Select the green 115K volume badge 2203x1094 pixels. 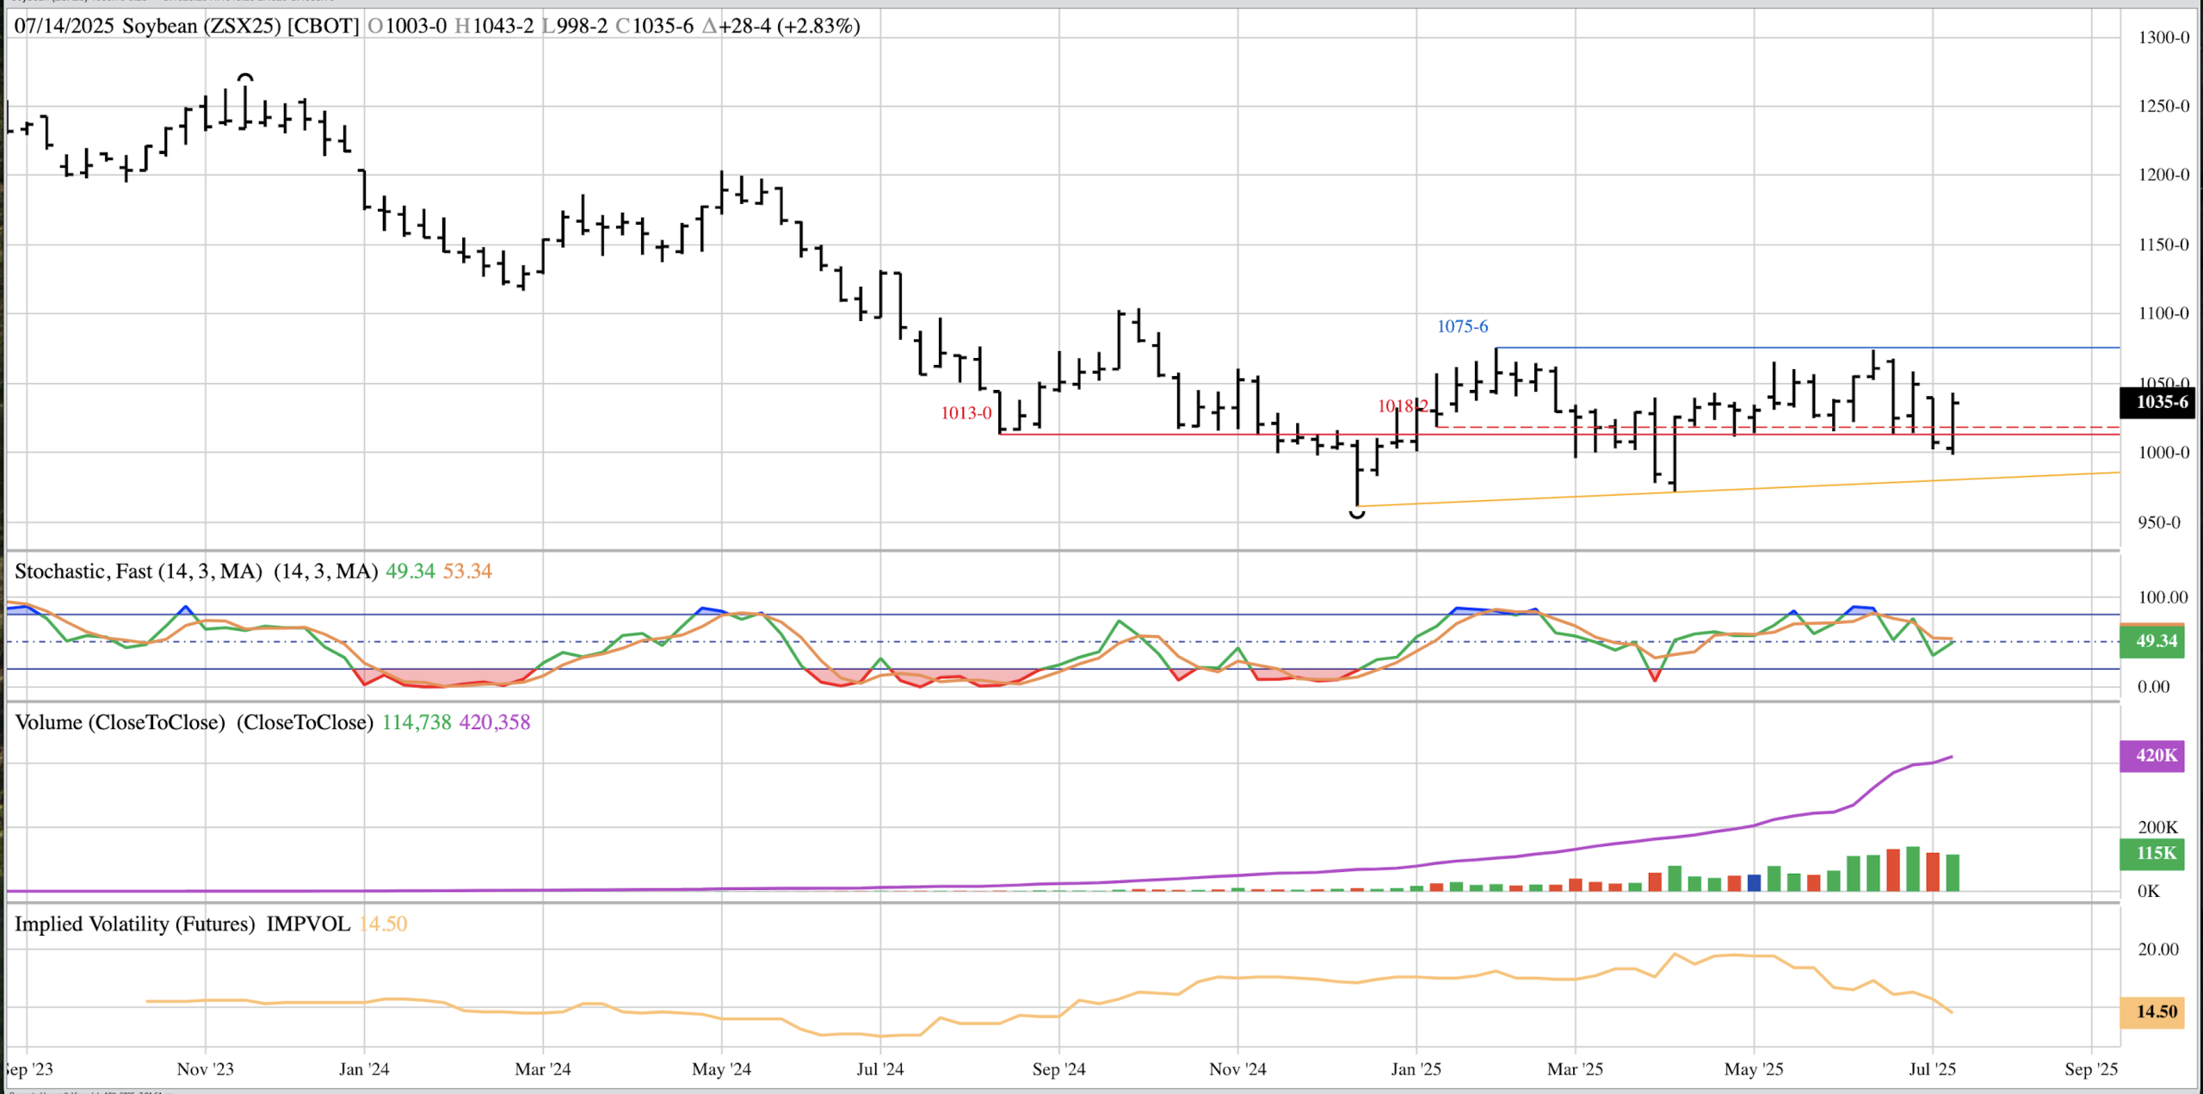[2151, 853]
